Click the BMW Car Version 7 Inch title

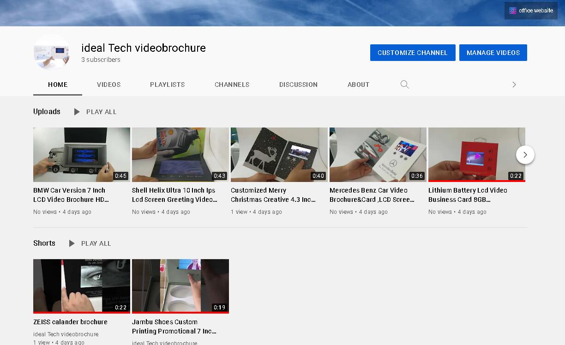pyautogui.click(x=71, y=195)
